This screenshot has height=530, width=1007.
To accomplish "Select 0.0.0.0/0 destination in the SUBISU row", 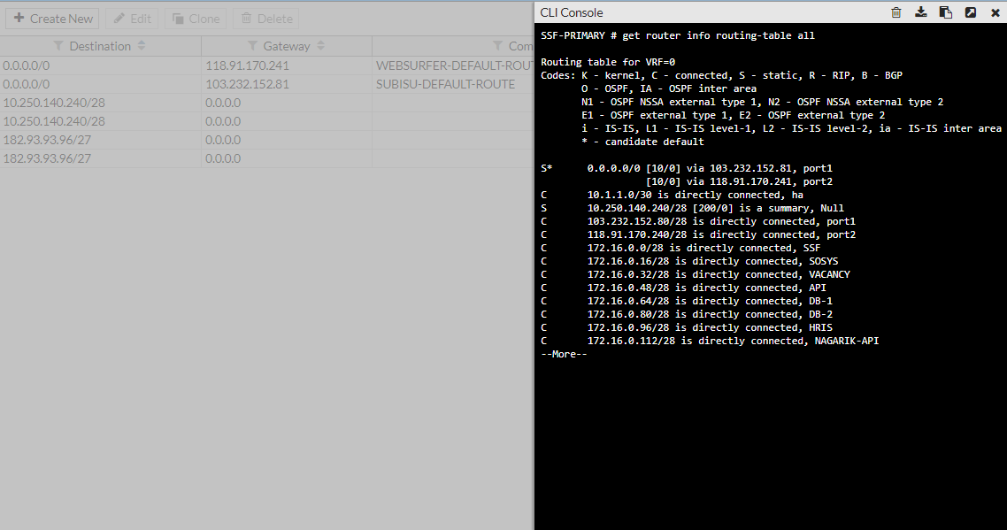I will click(27, 84).
